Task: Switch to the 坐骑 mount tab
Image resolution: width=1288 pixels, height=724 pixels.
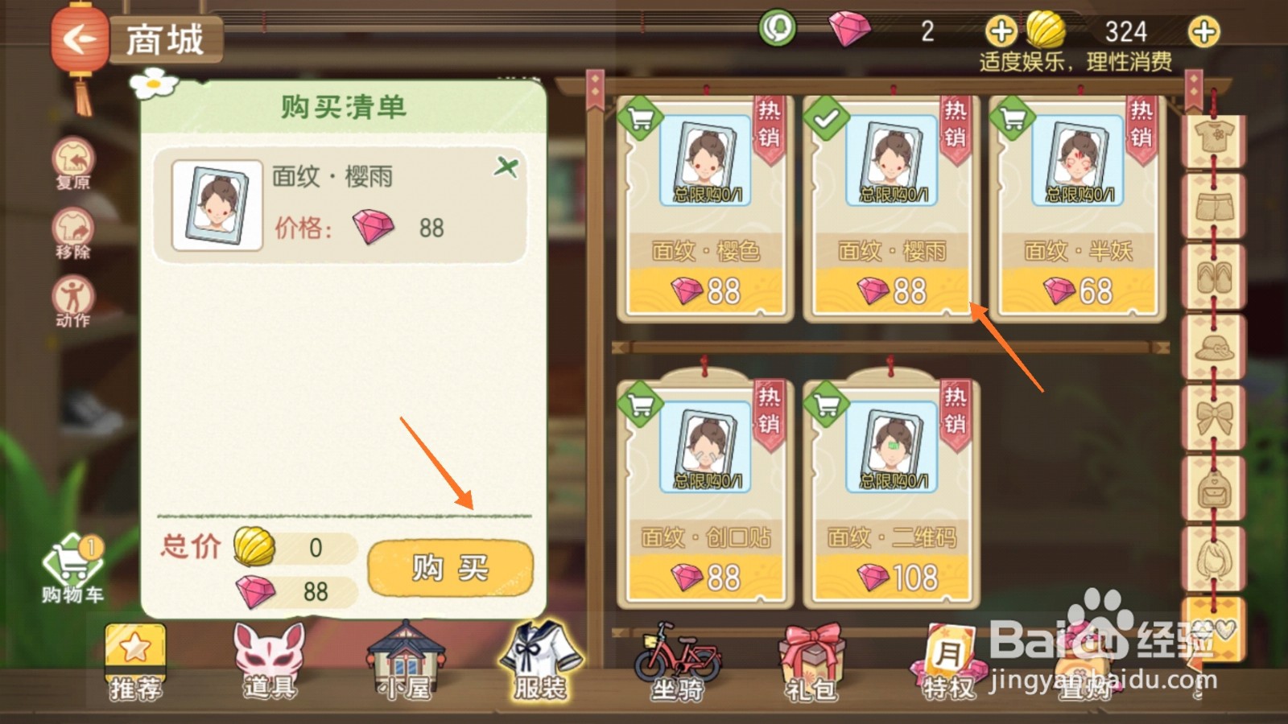Action: (677, 661)
